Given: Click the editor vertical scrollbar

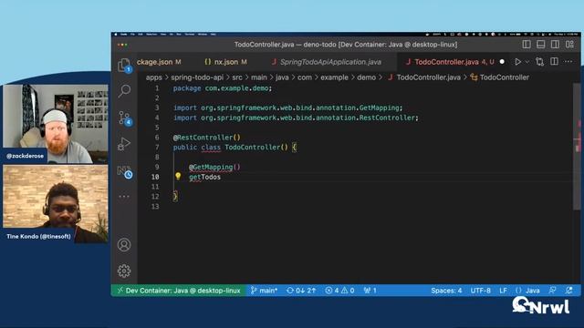Looking at the screenshot, I should [577, 146].
